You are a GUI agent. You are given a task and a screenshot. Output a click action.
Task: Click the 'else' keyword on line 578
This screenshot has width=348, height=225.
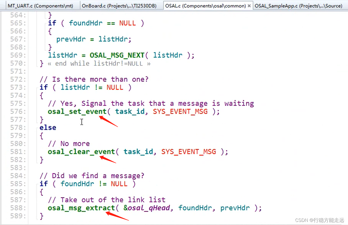pos(48,128)
